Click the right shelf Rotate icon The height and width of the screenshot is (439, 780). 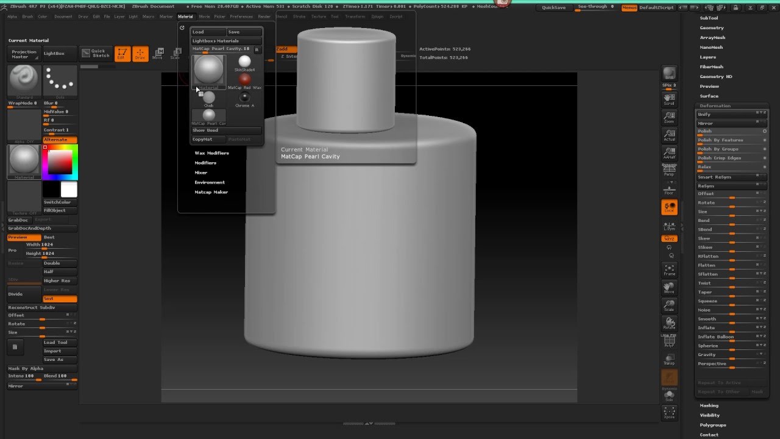(669, 323)
